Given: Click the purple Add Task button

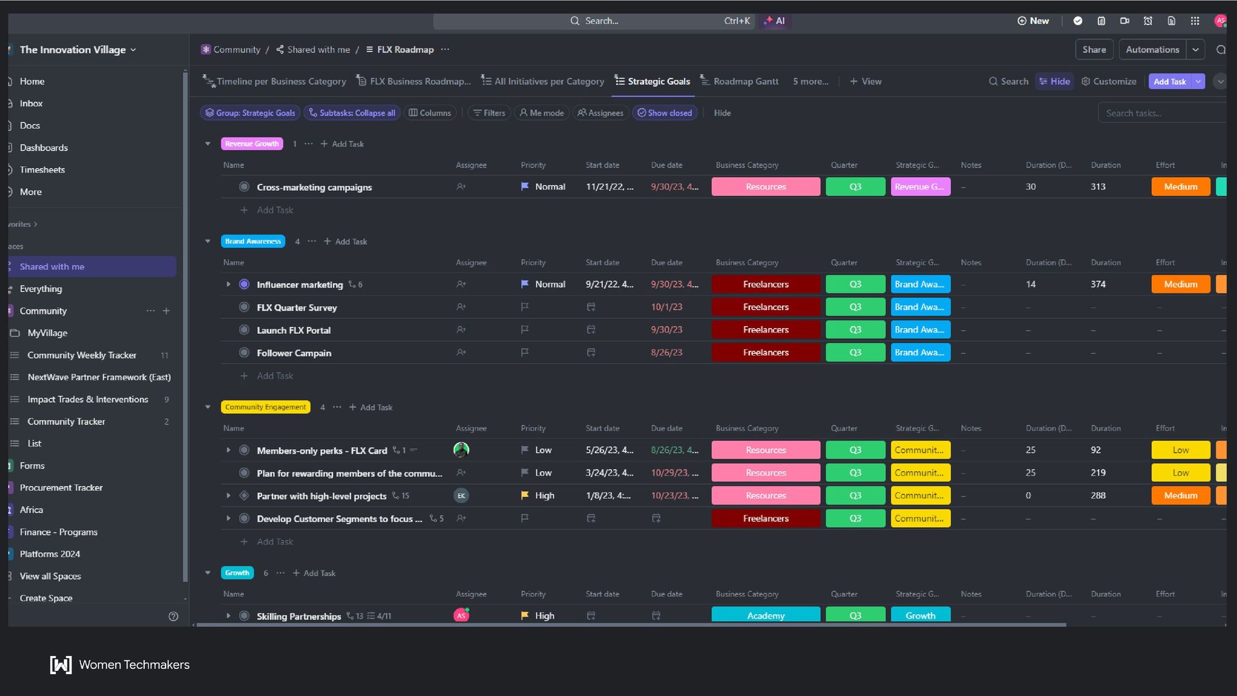Looking at the screenshot, I should click(x=1170, y=81).
